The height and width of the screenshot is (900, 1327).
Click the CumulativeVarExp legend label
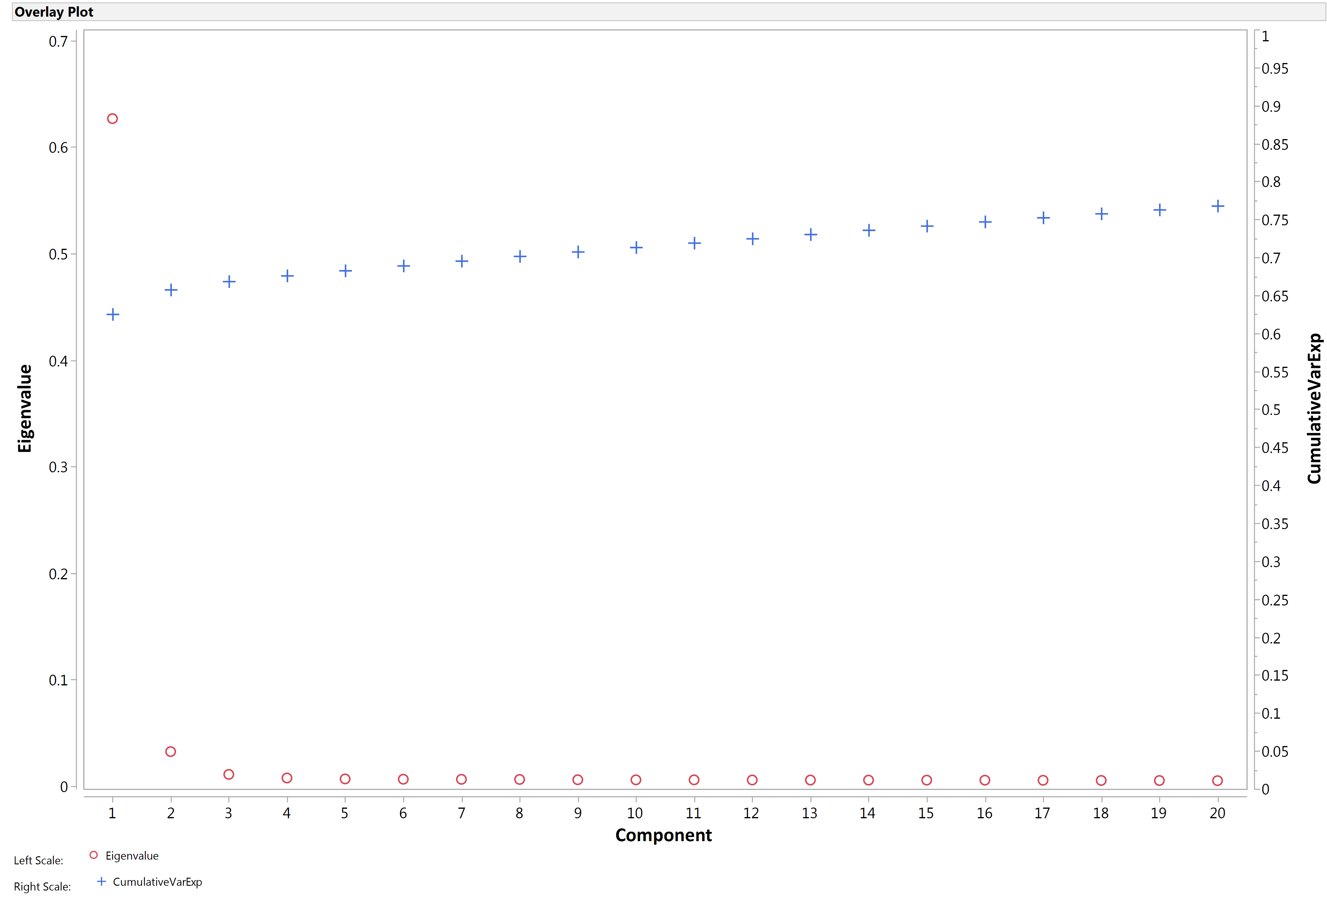[x=158, y=882]
